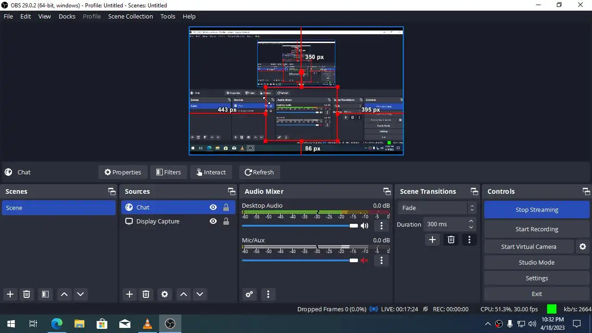Undock the Controls panel
Image resolution: width=592 pixels, height=333 pixels.
point(586,191)
